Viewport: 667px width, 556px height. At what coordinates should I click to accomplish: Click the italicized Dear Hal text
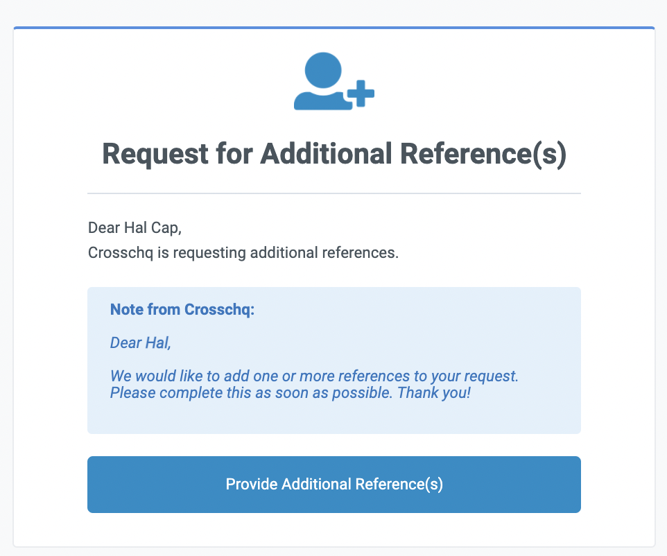[140, 342]
